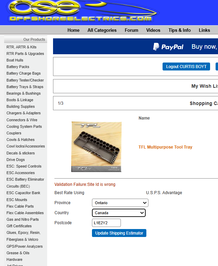The width and height of the screenshot is (218, 266).
Task: Go to the Forum menu item
Action: coord(131,30)
